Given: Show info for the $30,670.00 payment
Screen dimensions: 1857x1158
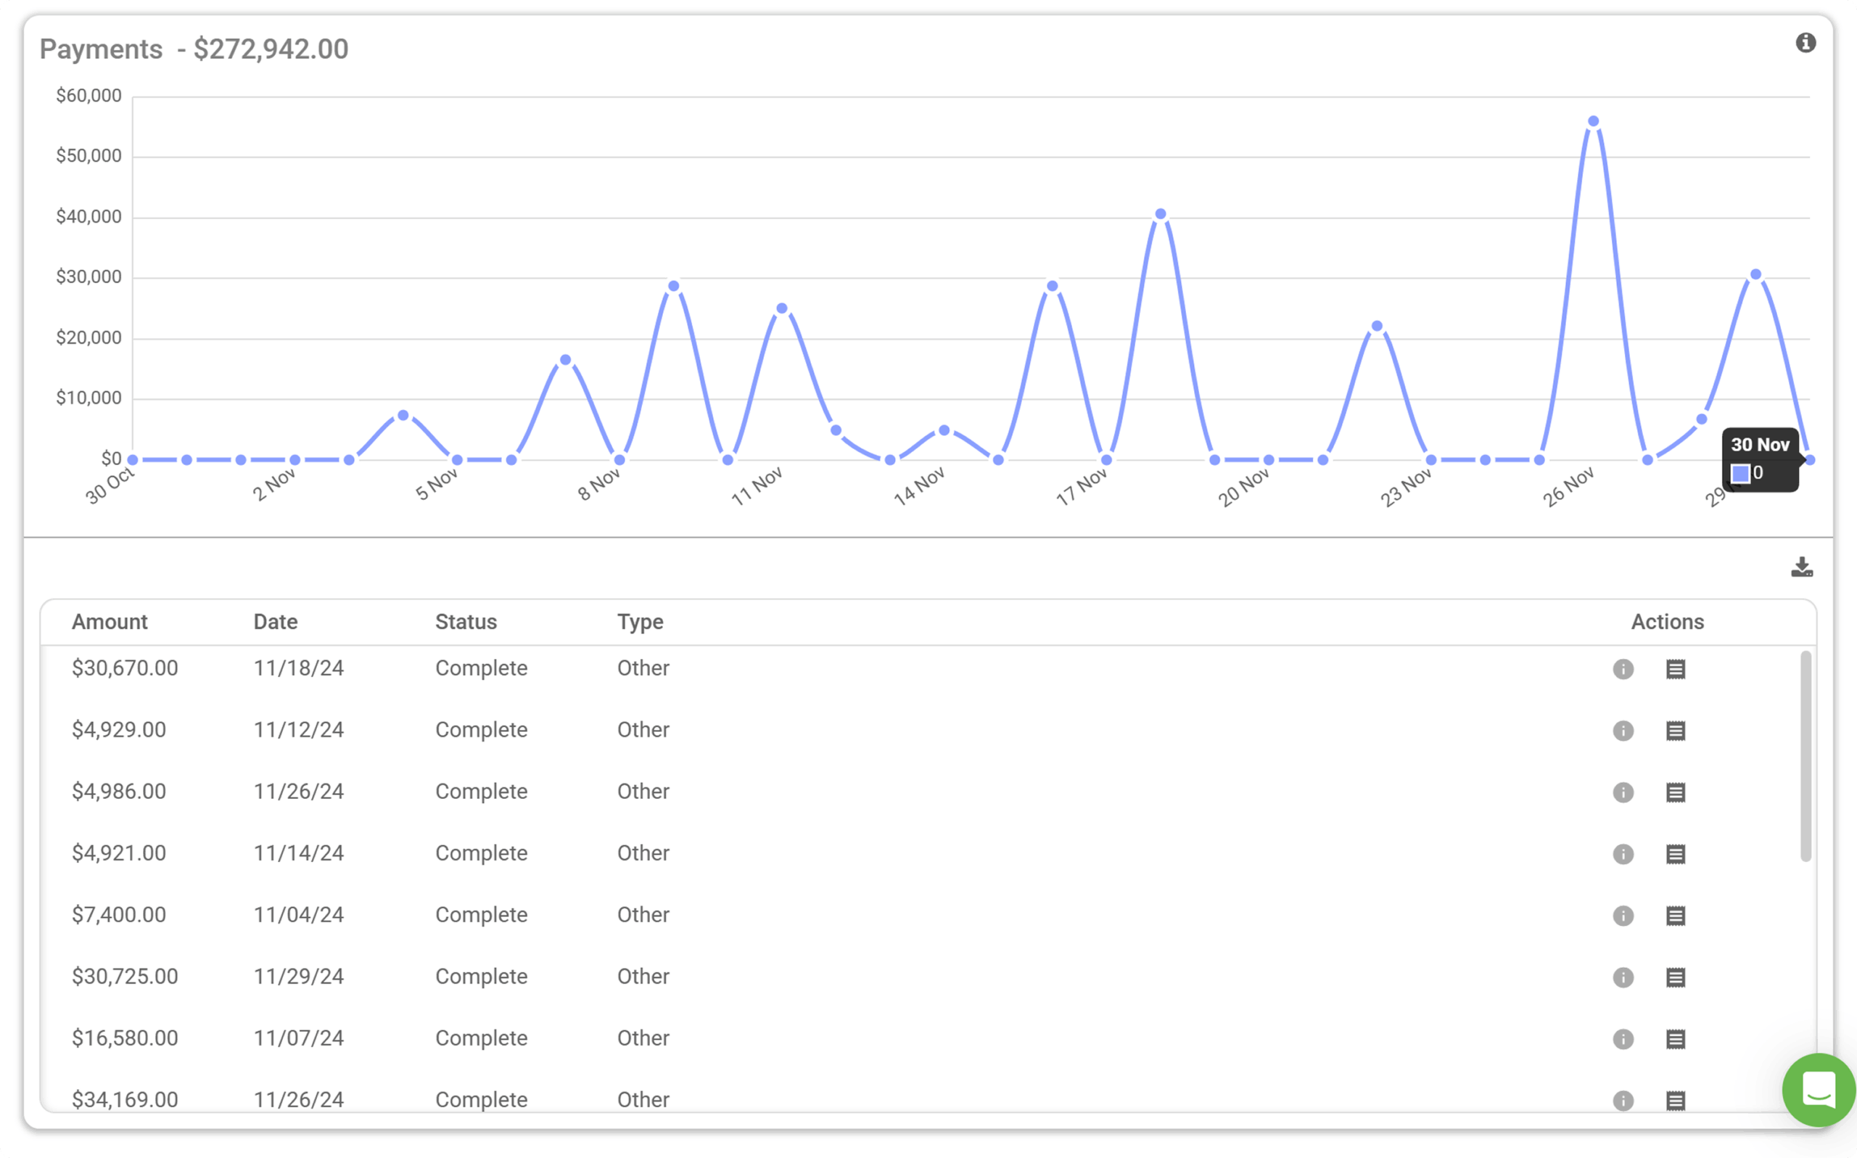Looking at the screenshot, I should pos(1623,669).
